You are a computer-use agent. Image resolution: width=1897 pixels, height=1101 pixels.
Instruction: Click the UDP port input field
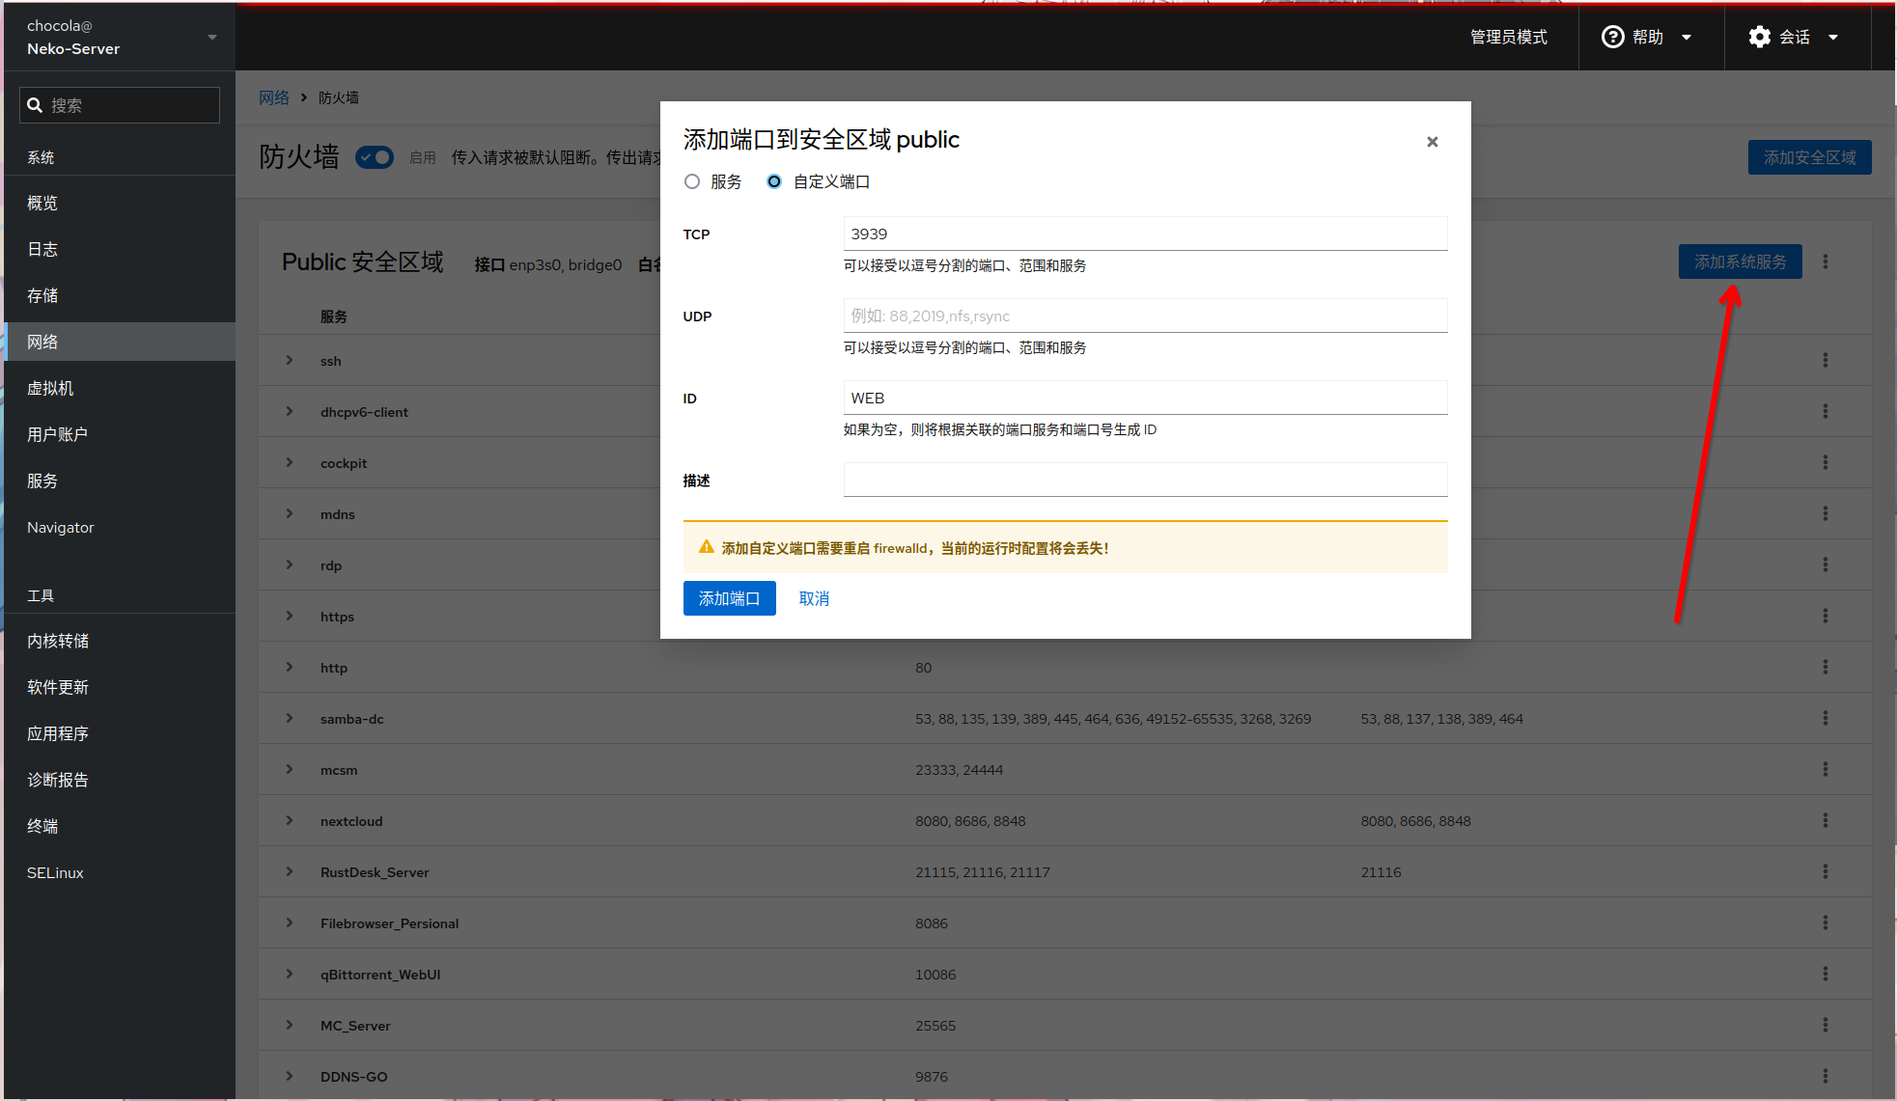(x=1145, y=316)
